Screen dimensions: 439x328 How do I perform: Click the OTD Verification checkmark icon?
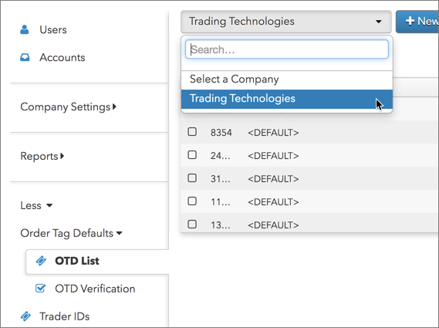tap(40, 288)
